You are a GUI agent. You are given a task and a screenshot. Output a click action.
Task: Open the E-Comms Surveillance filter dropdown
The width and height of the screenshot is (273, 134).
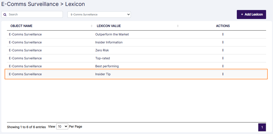click(99, 14)
